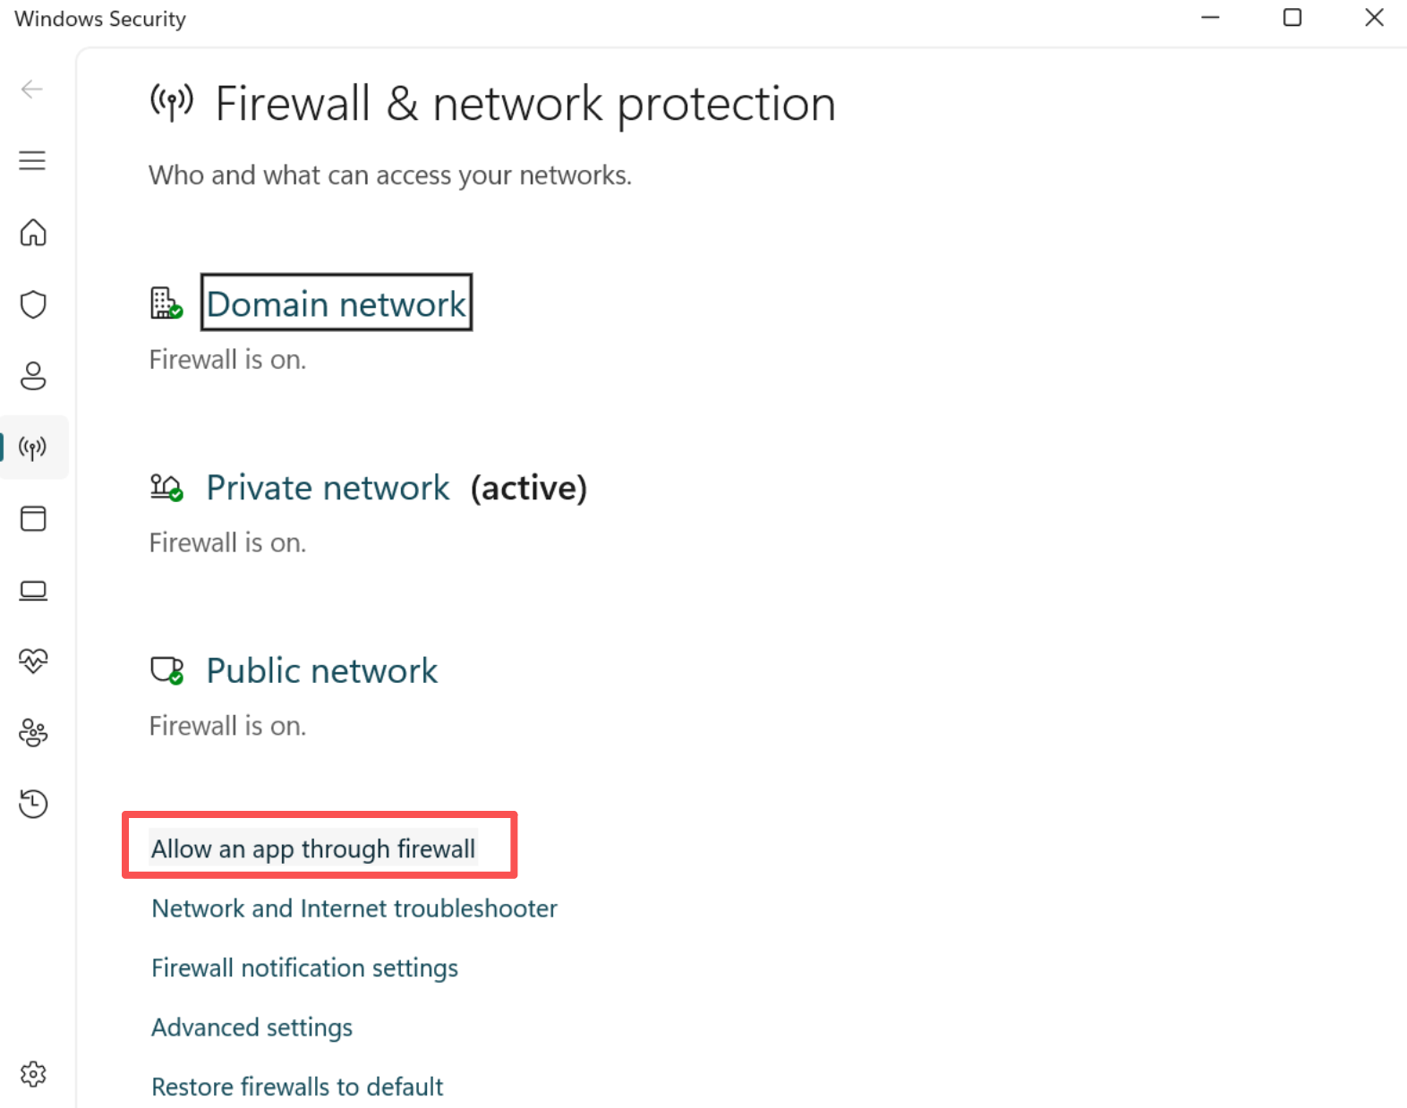
Task: Open Device performance & health heart icon
Action: (x=33, y=661)
